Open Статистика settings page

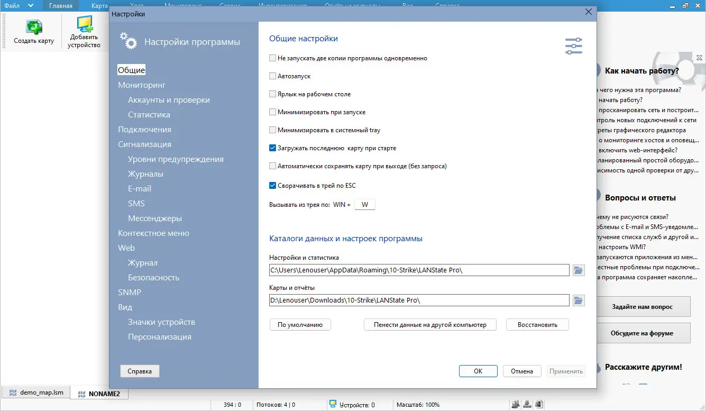click(149, 115)
